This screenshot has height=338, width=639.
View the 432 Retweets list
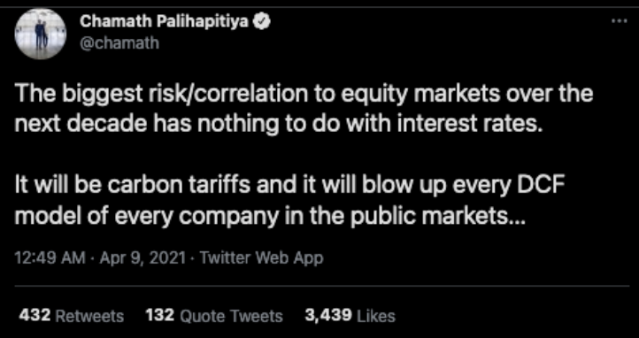pyautogui.click(x=72, y=316)
